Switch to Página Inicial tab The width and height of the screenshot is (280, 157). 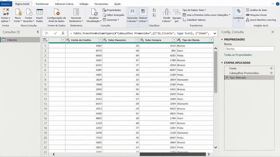click(x=22, y=4)
